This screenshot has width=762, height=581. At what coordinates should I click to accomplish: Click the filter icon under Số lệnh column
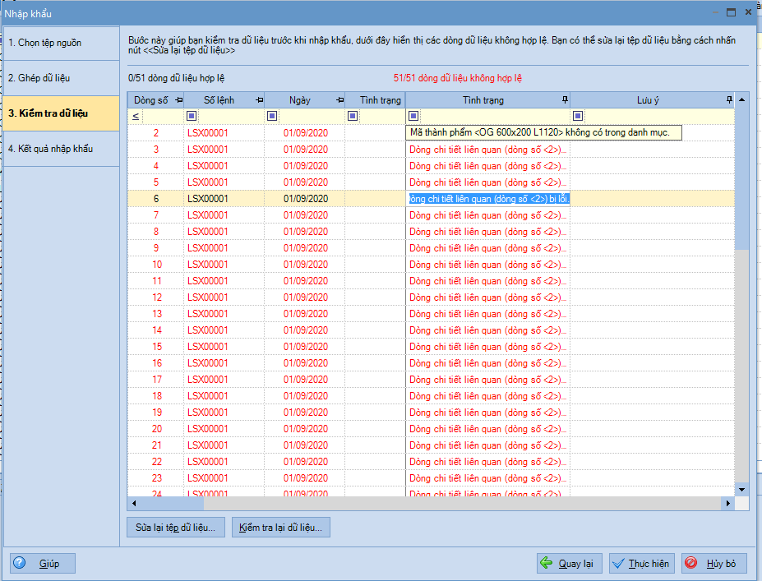(x=192, y=117)
